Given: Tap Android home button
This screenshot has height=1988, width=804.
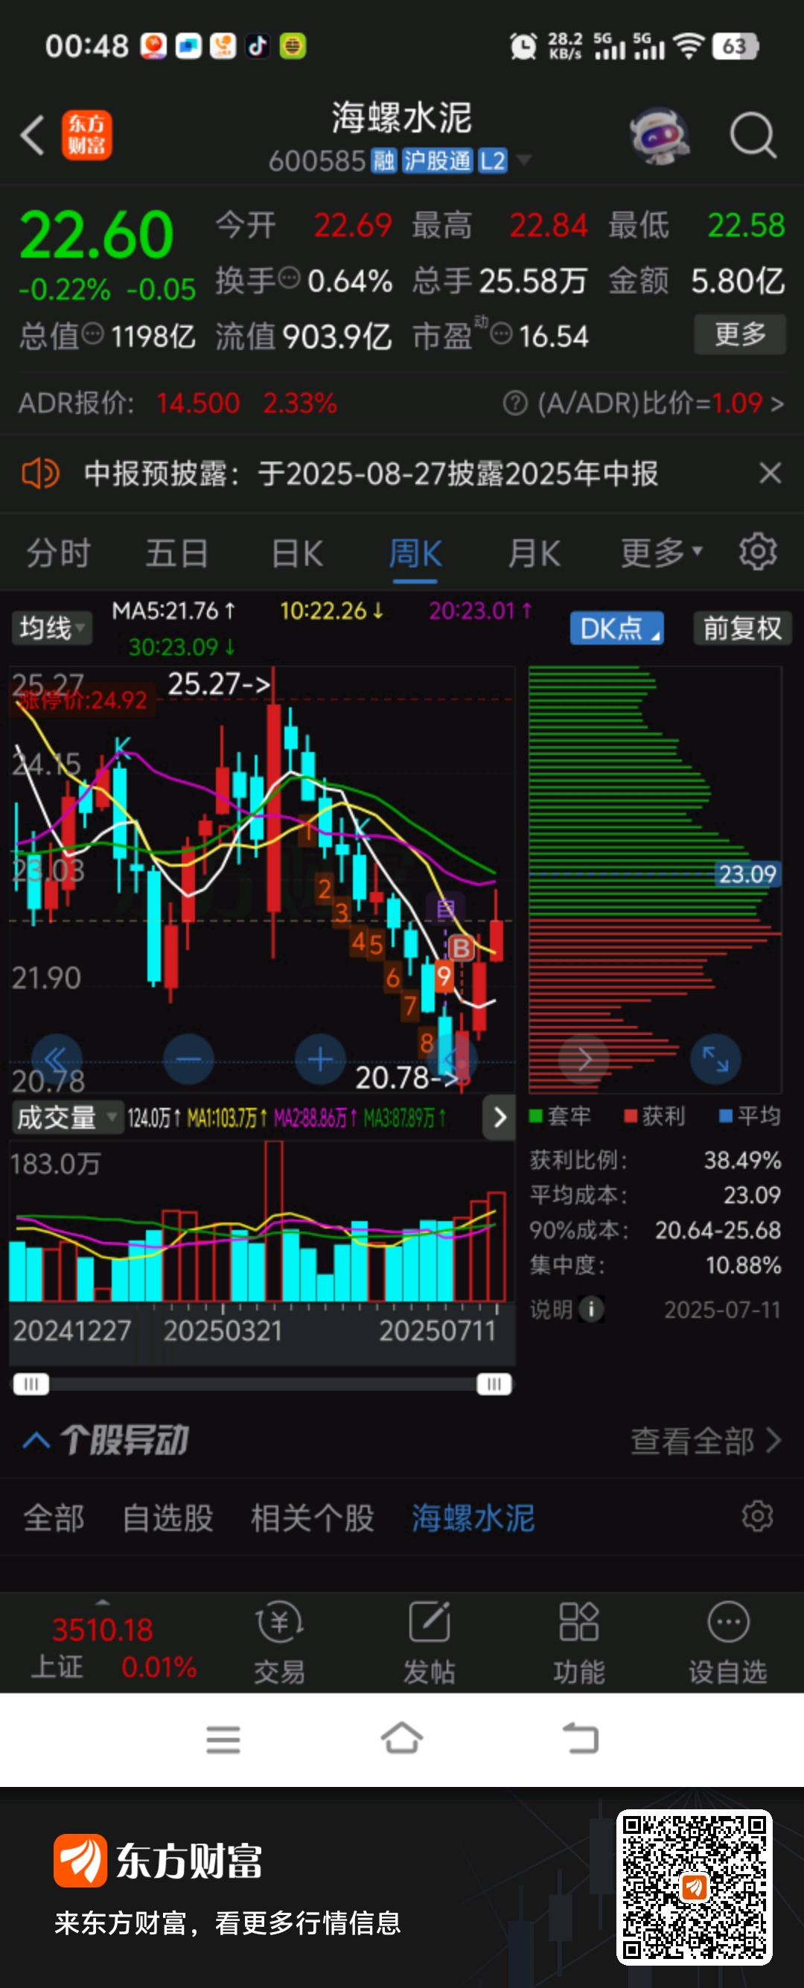Looking at the screenshot, I should pyautogui.click(x=402, y=1738).
